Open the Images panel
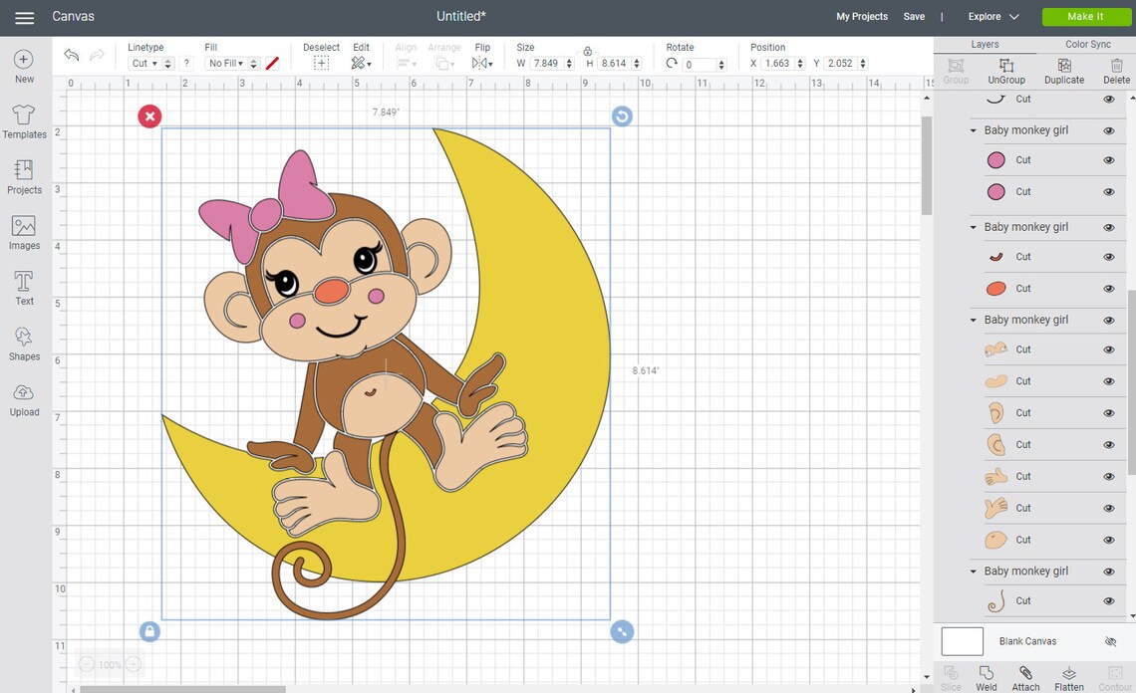The height and width of the screenshot is (693, 1136). pos(23,231)
